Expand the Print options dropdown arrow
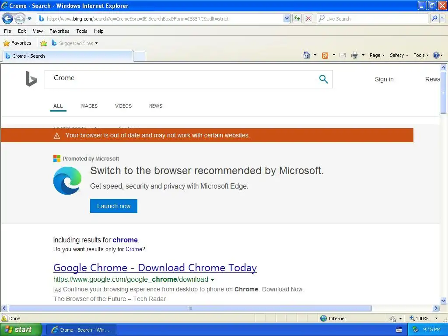This screenshot has width=448, height=336. pyautogui.click(x=363, y=55)
